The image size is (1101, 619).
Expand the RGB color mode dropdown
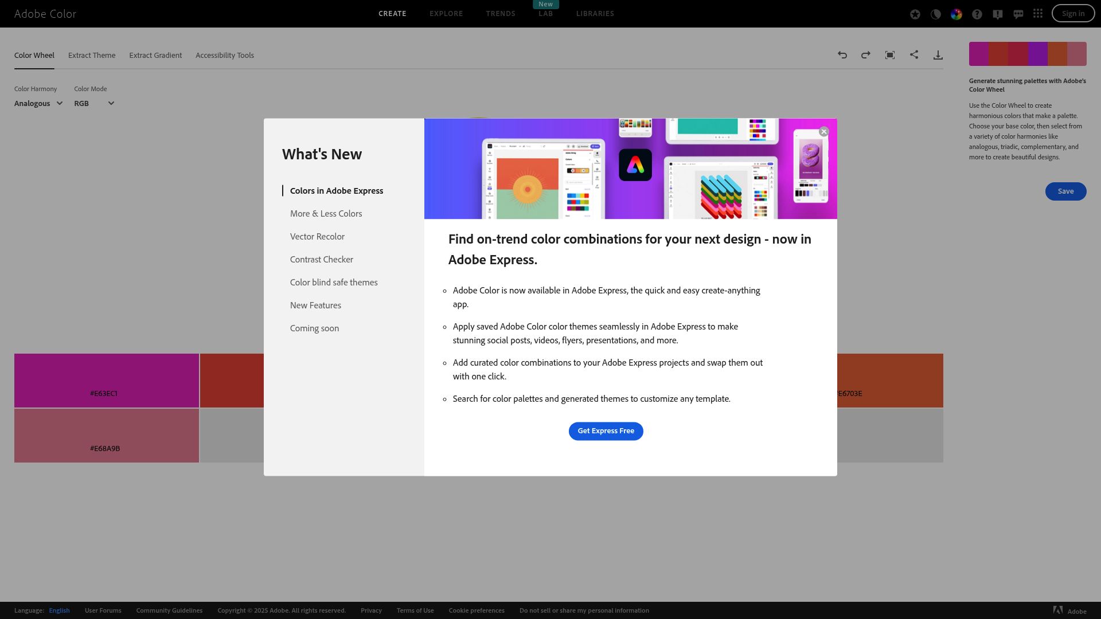pos(93,103)
